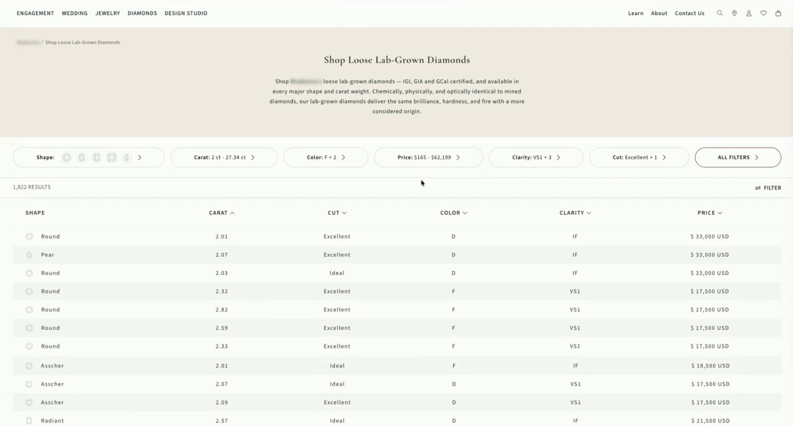Open the Cut Excellent + 1 filter

639,157
